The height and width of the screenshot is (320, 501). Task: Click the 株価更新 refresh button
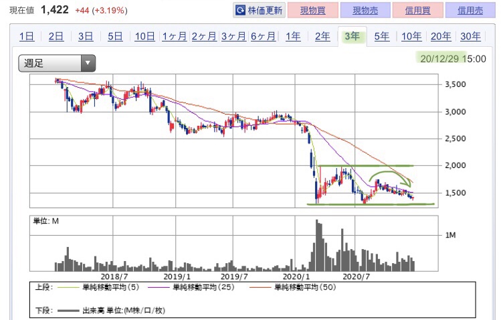(259, 10)
